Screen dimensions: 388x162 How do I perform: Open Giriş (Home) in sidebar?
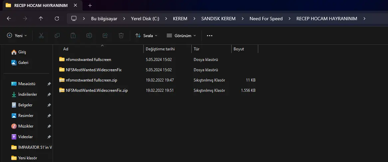[x=19, y=52]
